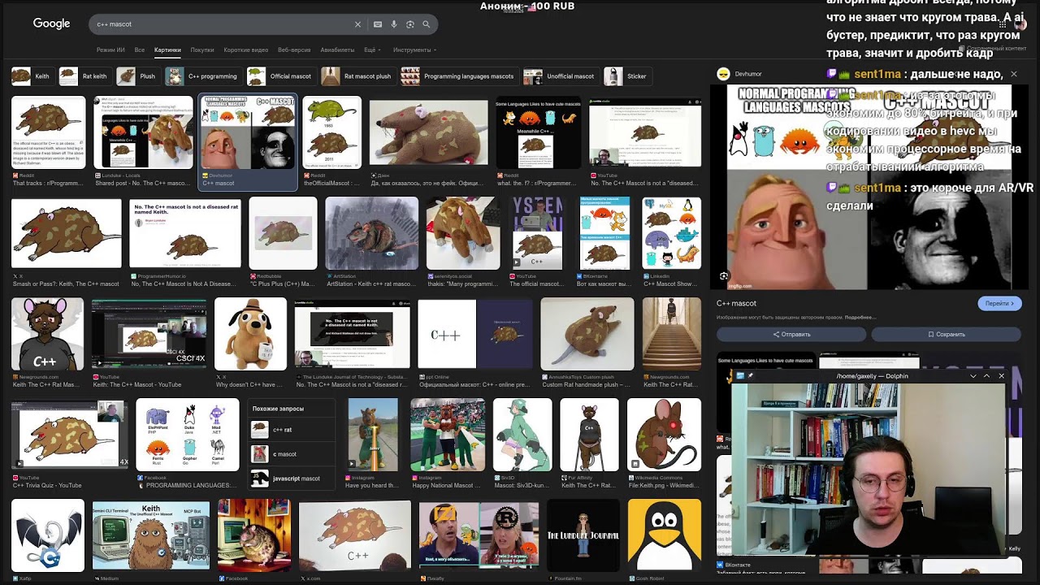The width and height of the screenshot is (1040, 585).
Task: Open related query javascript mascot
Action: pos(292,479)
